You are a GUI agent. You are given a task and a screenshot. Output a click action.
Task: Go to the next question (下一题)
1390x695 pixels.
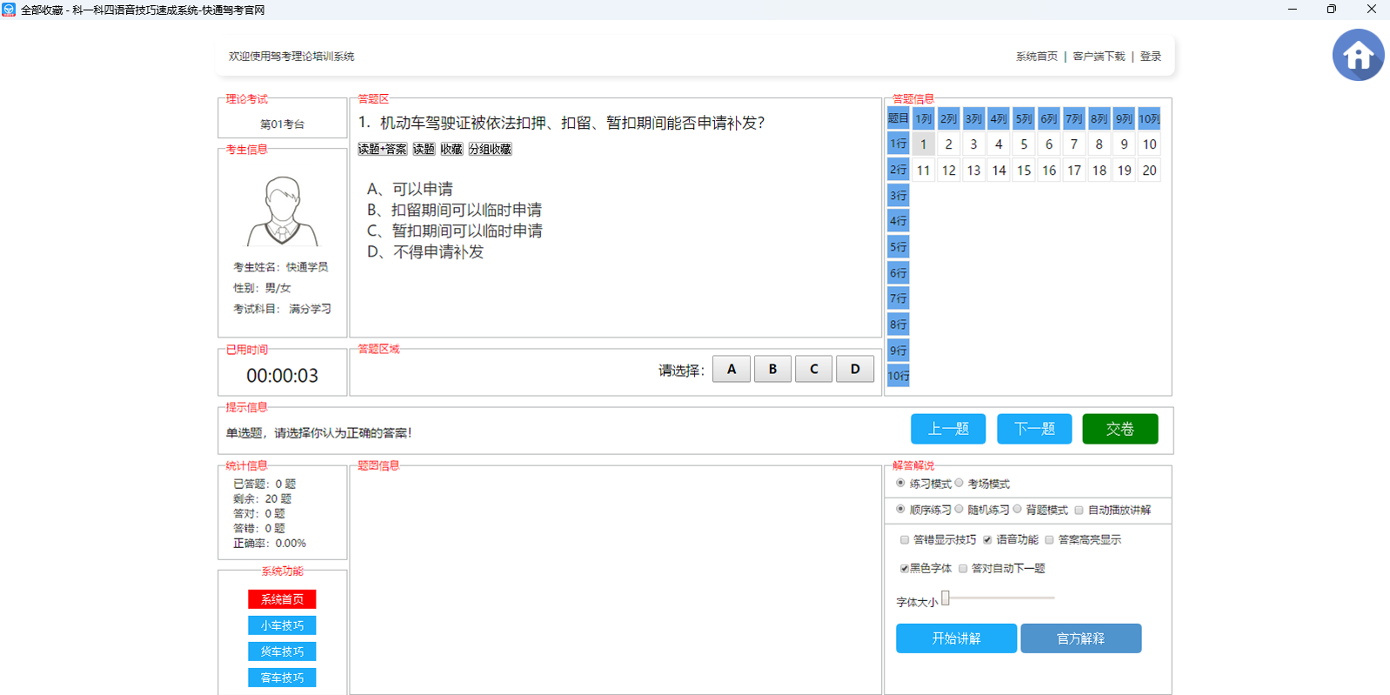(1034, 429)
